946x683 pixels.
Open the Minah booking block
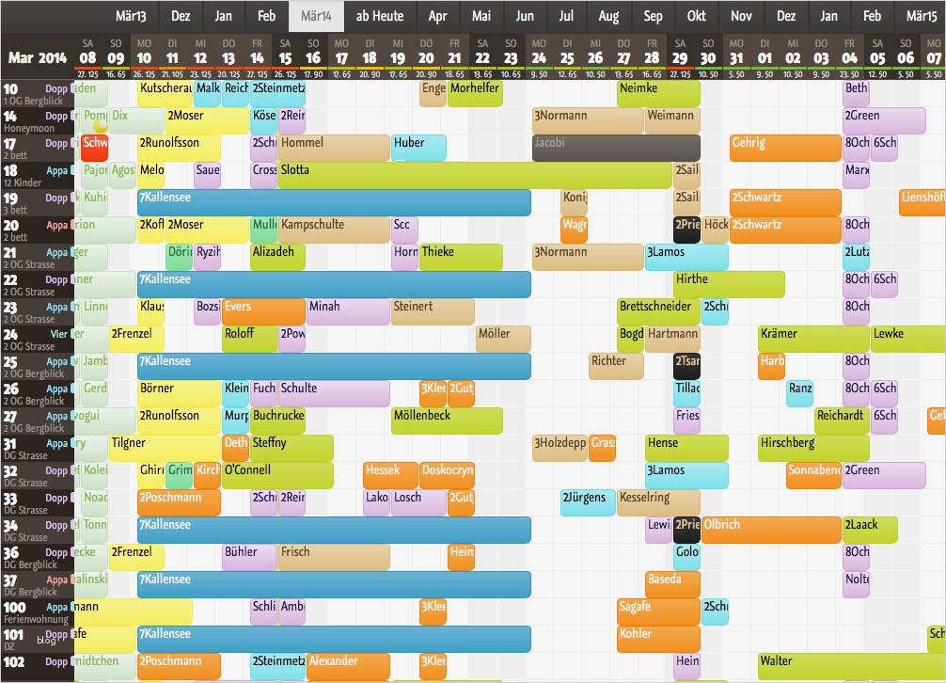pyautogui.click(x=348, y=311)
